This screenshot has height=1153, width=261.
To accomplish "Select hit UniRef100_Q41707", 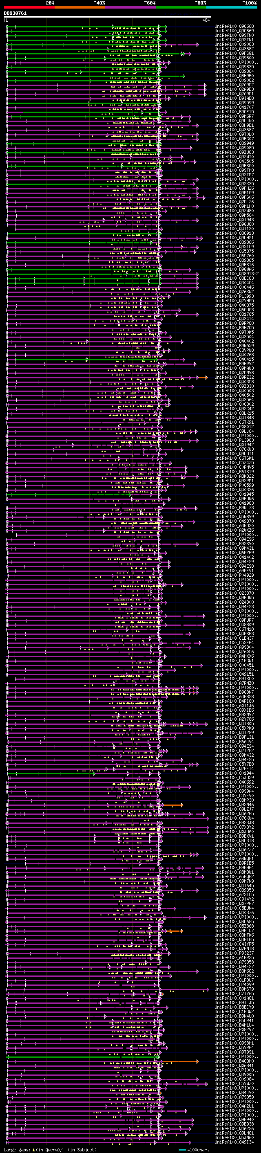I will (x=234, y=108).
